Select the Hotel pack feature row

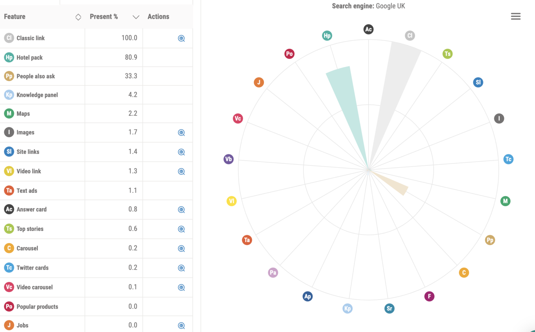(x=29, y=57)
